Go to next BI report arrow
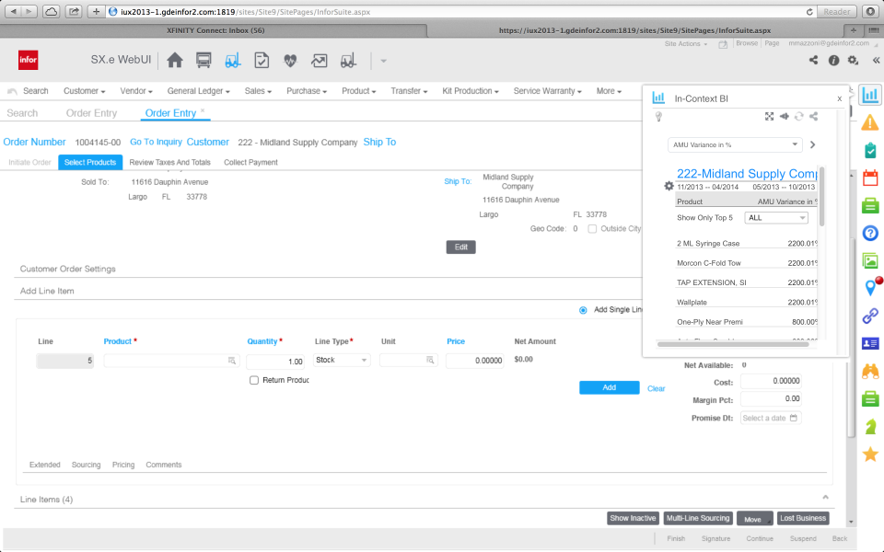 [x=812, y=144]
